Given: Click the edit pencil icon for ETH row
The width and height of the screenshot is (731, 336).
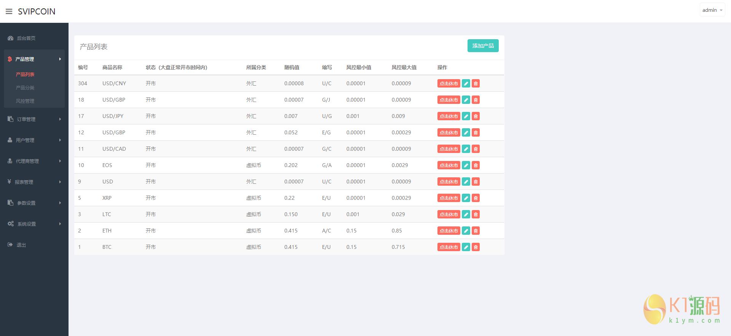Looking at the screenshot, I should [466, 231].
